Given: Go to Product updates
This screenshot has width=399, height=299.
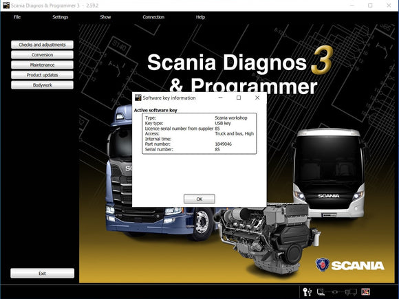Looking at the screenshot, I should [x=42, y=75].
